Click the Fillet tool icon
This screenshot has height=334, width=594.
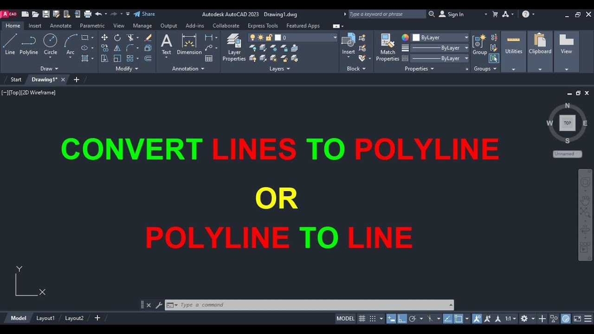click(x=130, y=48)
